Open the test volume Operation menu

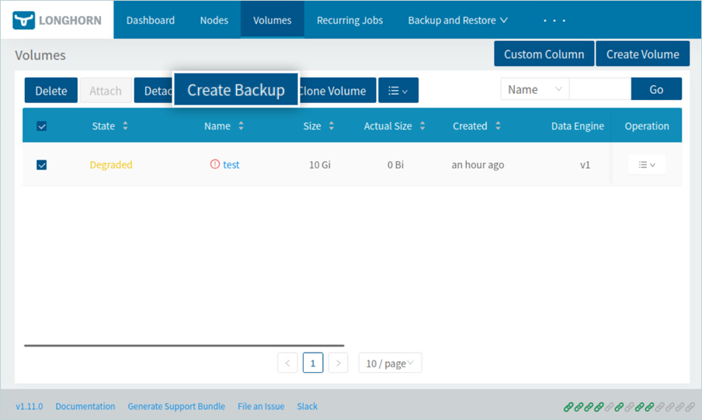tap(646, 164)
